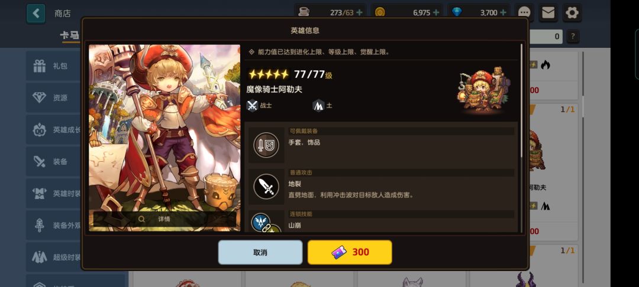The height and width of the screenshot is (287, 639).
Task: Open the mailbox envelope icon
Action: [x=548, y=13]
